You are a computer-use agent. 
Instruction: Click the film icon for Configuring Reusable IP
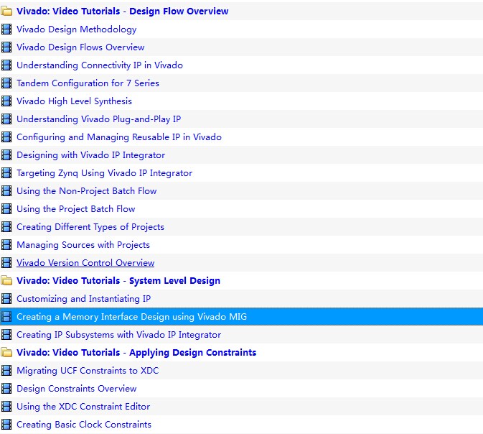[x=6, y=137]
